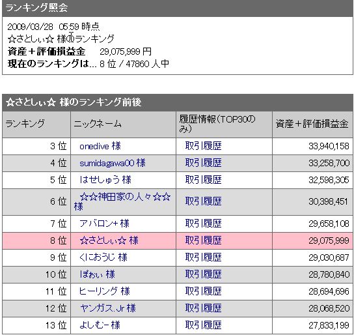This screenshot has height=335, width=354.
Task: Open 取引履歴 link for はせしゅう
Action: (x=203, y=180)
